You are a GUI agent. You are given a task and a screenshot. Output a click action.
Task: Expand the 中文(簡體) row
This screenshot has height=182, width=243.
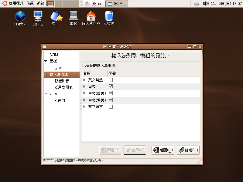[84, 93]
